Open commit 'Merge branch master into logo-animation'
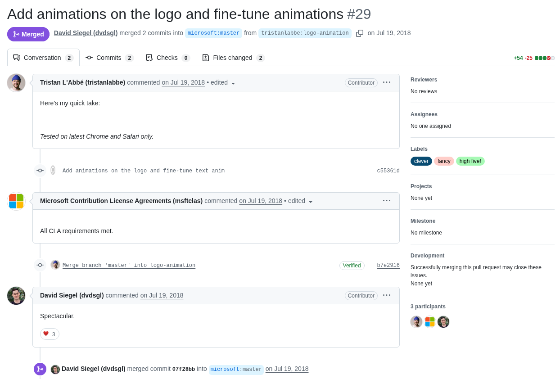The image size is (560, 379). pyautogui.click(x=129, y=266)
